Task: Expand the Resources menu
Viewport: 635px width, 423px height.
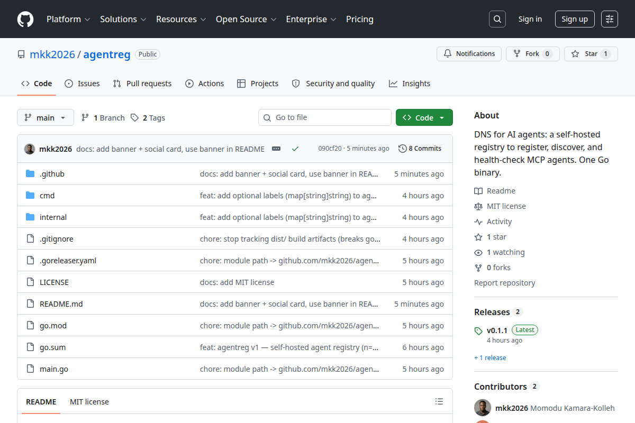Action: [x=180, y=19]
